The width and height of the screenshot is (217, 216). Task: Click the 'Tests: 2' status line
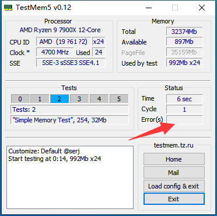coord(69,109)
